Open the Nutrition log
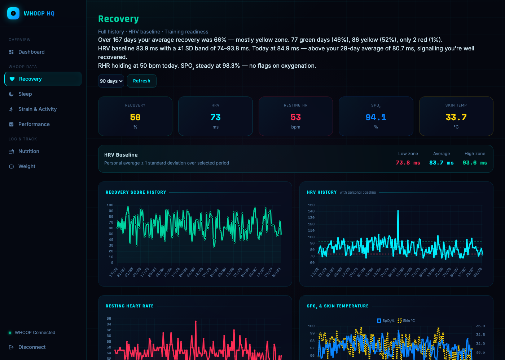Image resolution: width=505 pixels, height=360 pixels. tap(43, 151)
